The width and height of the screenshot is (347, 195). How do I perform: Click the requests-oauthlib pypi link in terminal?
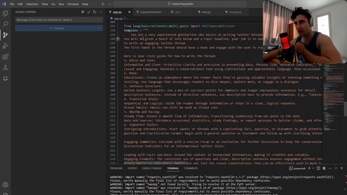pyautogui.click(x=297, y=177)
